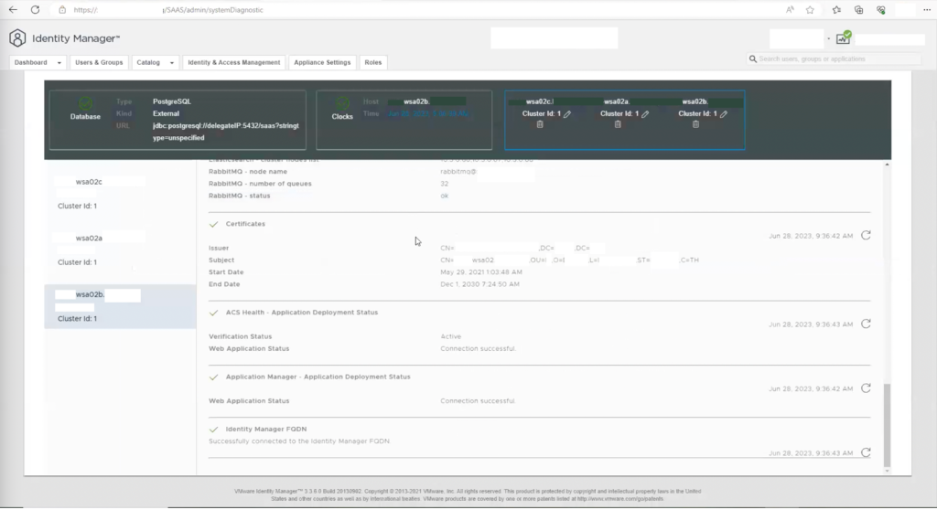Click the Application Manager - Application Deployment Status heading

[x=318, y=377]
